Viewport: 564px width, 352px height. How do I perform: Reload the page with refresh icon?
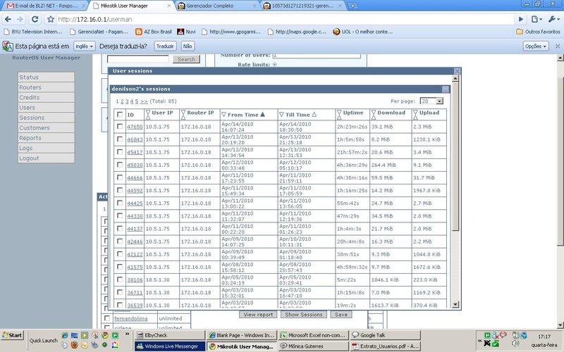(35, 20)
